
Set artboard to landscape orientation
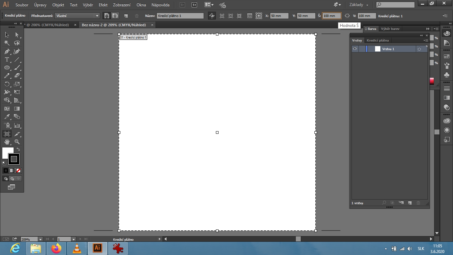[115, 16]
